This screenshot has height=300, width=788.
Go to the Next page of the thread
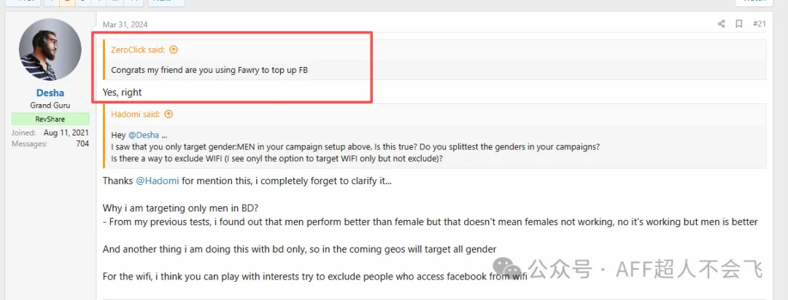point(164,1)
